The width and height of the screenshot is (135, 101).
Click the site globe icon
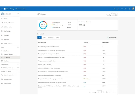click(x=2, y=14)
